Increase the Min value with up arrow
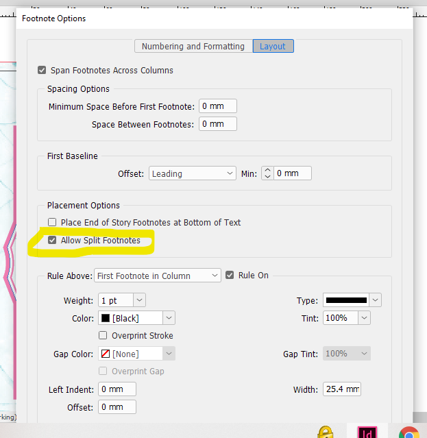The width and height of the screenshot is (427, 438). 267,170
